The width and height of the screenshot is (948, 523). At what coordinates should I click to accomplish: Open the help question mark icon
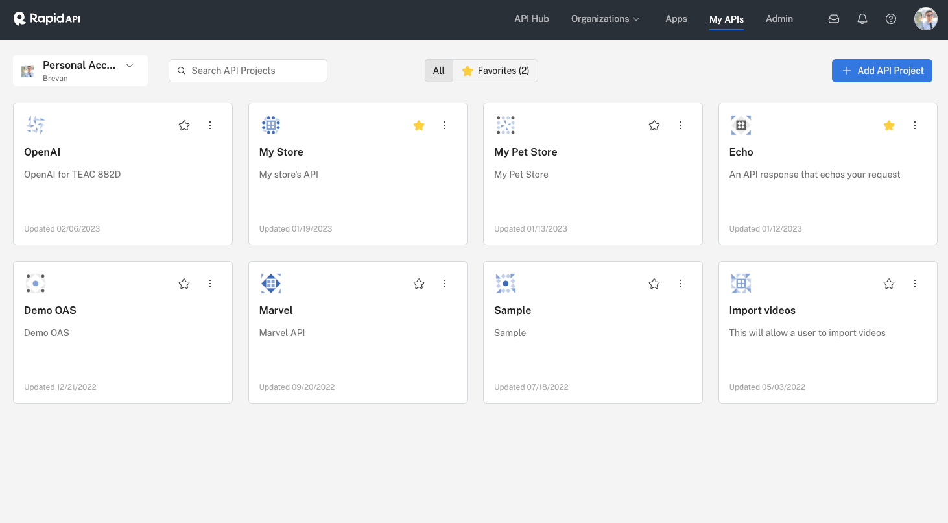point(890,19)
